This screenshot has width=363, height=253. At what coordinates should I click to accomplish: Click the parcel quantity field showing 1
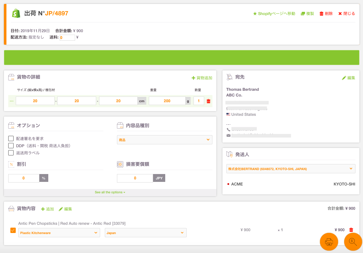pos(198,101)
